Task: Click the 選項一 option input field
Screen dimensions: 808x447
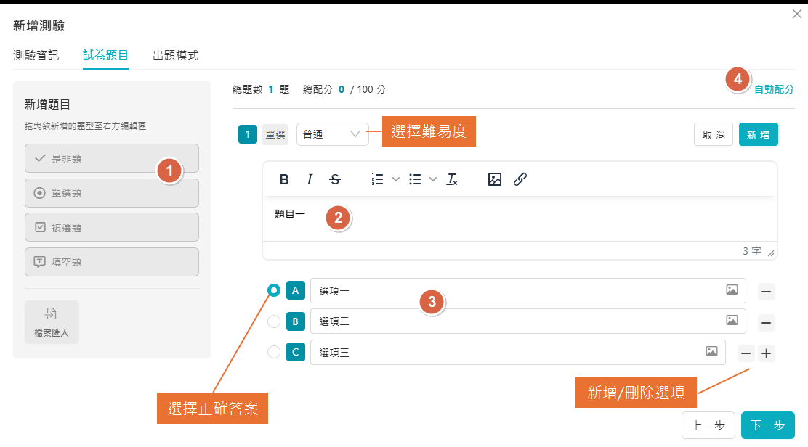Action: click(x=528, y=291)
